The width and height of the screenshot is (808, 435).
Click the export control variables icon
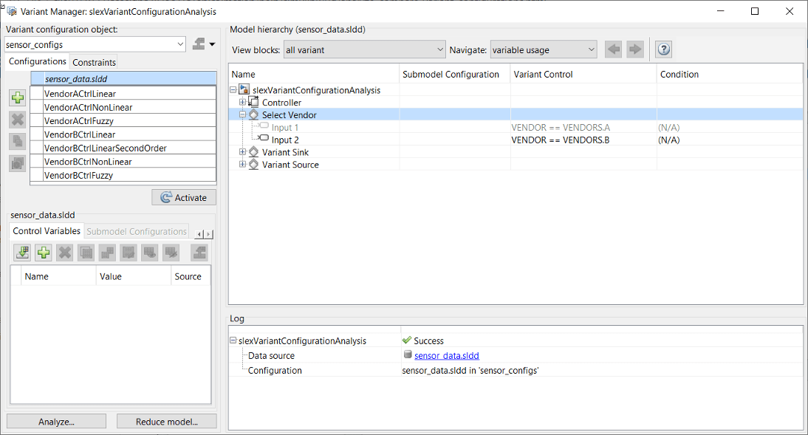pyautogui.click(x=199, y=252)
